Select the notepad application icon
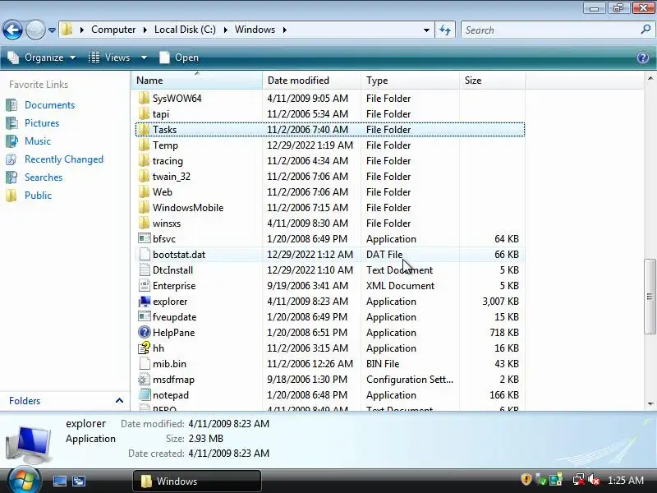The image size is (657, 493). tap(145, 395)
